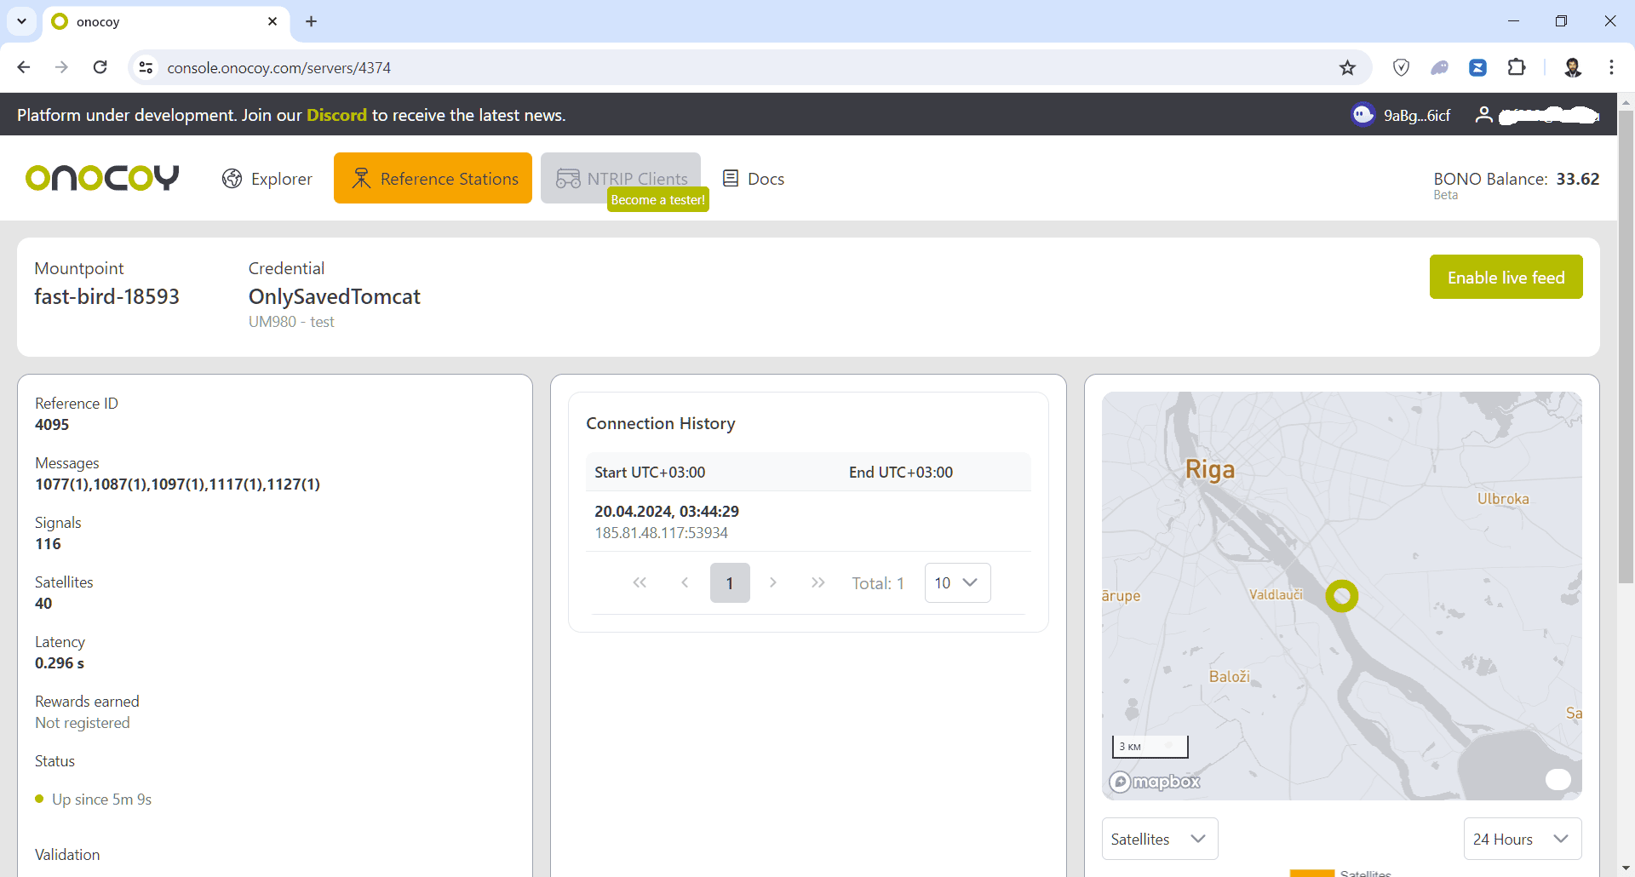
Task: Click the Up since 5m 9s status
Action: pos(101,800)
